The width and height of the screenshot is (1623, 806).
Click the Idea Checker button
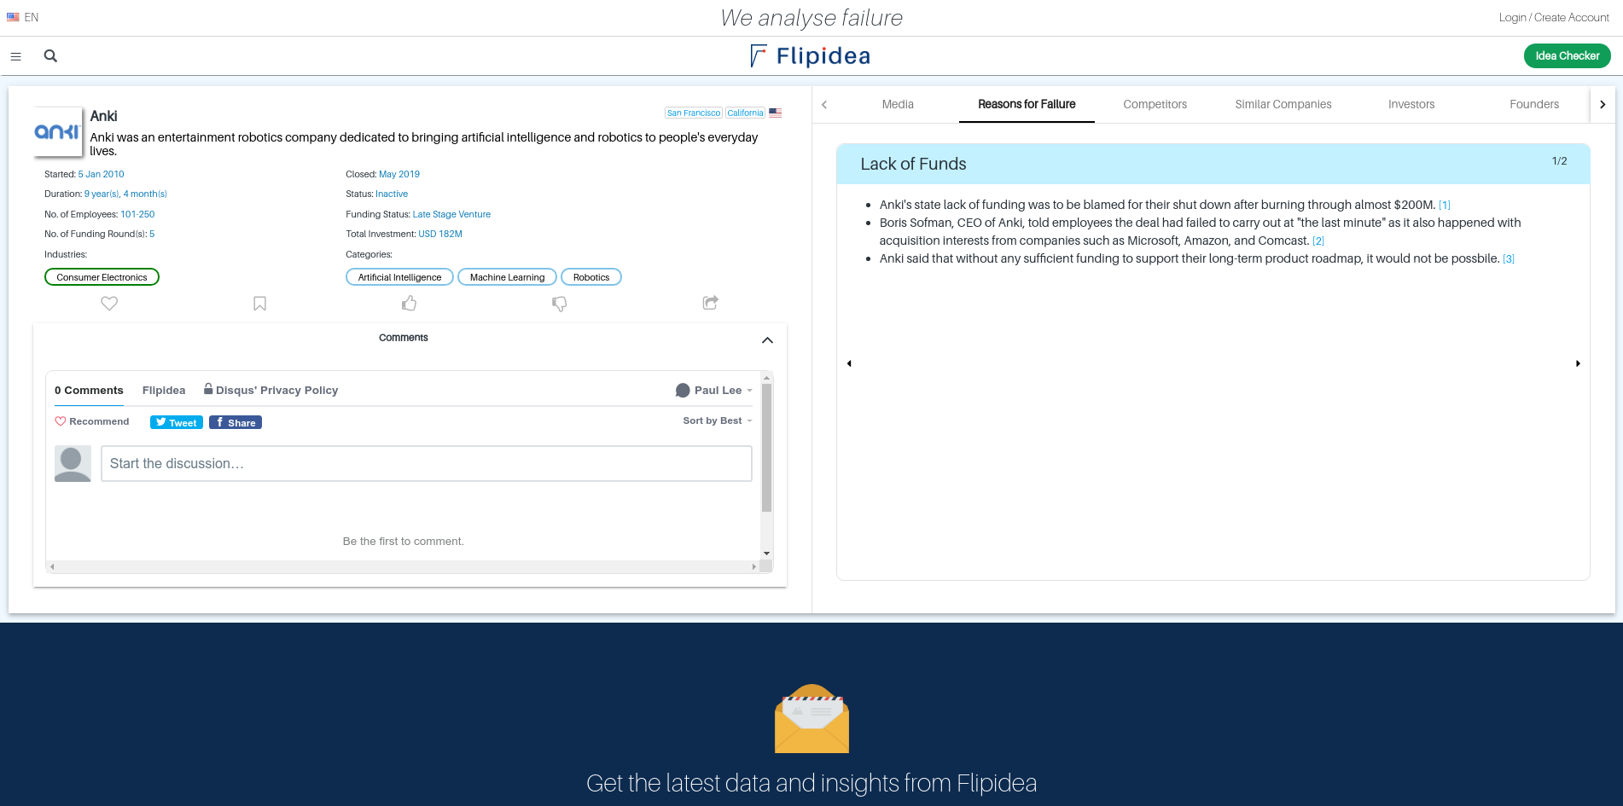1568,56
